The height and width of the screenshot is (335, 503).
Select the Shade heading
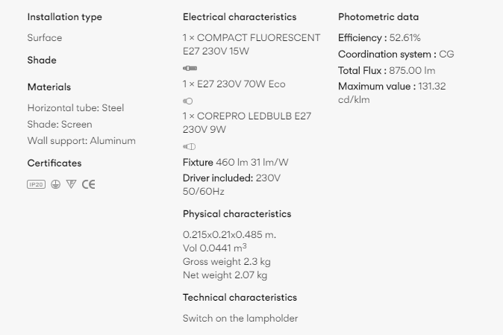42,60
